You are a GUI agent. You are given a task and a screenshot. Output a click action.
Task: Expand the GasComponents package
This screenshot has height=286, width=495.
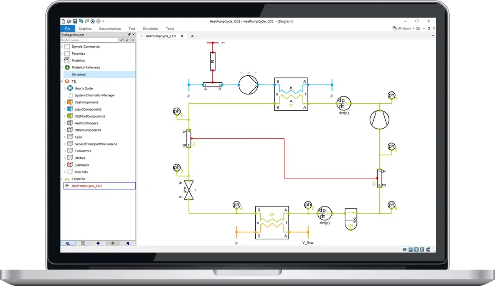click(x=65, y=102)
